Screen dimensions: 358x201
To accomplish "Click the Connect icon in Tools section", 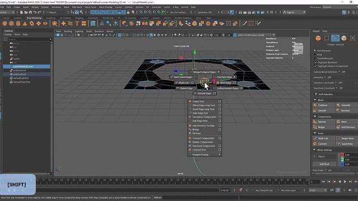I will (x=315, y=144).
